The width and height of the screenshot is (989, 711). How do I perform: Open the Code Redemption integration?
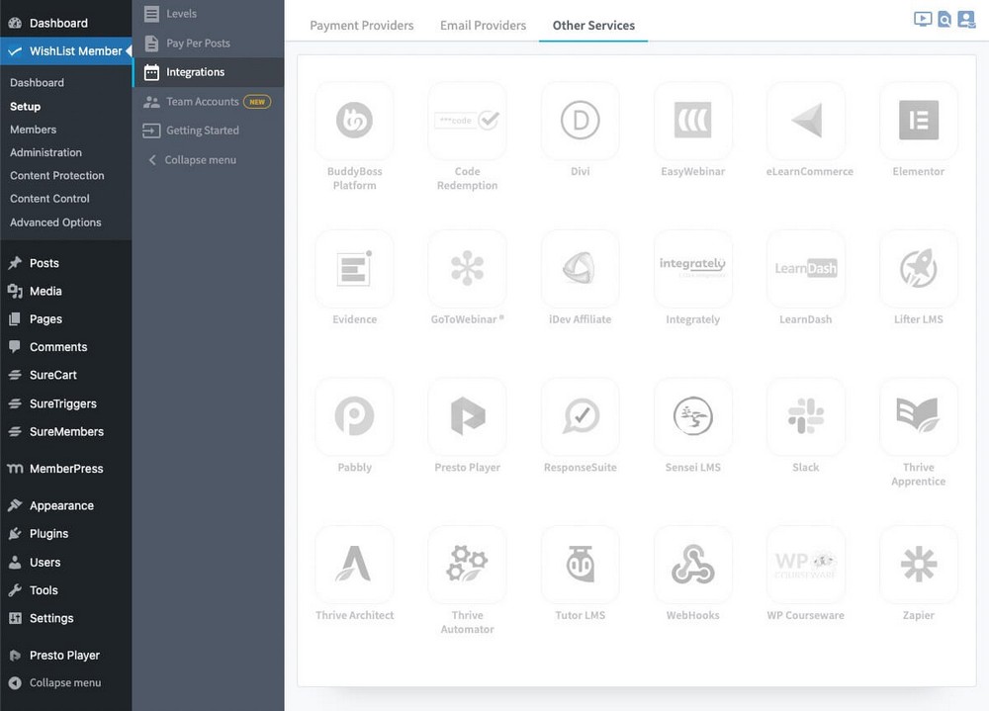coord(467,120)
